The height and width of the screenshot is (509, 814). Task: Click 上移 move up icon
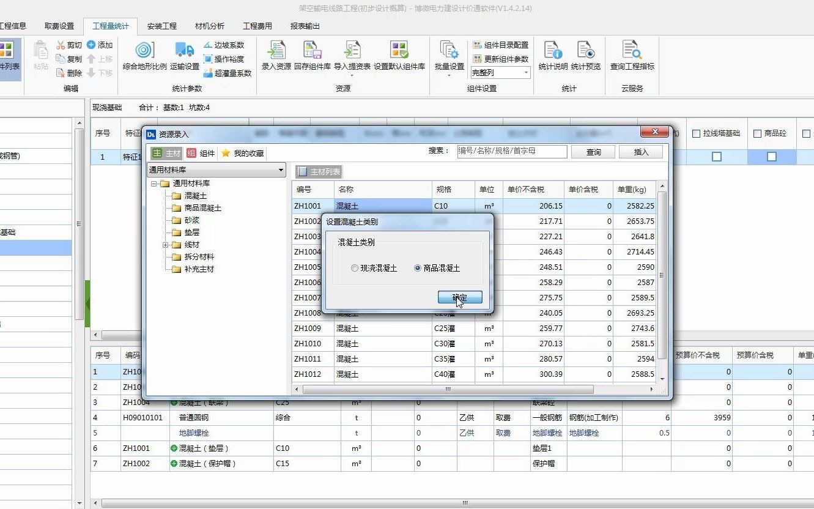[91, 59]
